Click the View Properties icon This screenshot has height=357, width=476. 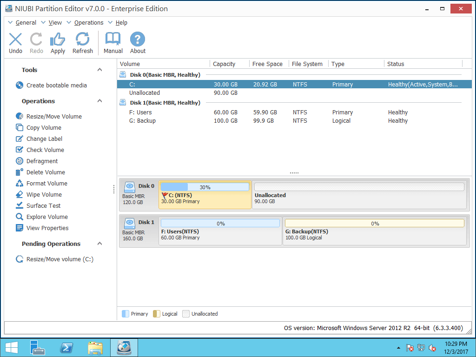point(20,228)
